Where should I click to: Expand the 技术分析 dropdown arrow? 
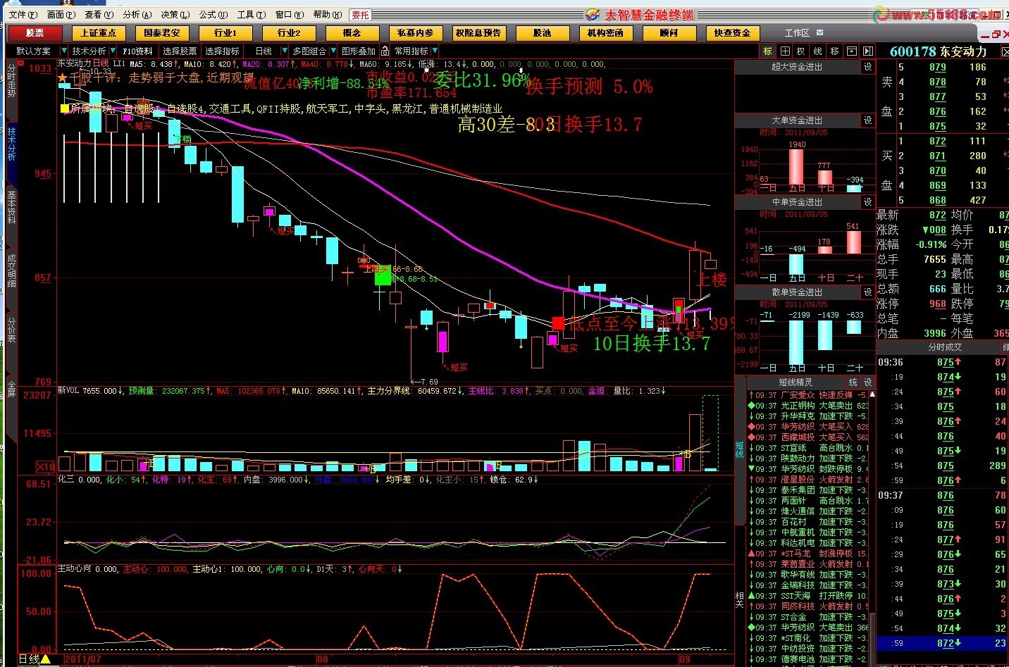(112, 51)
